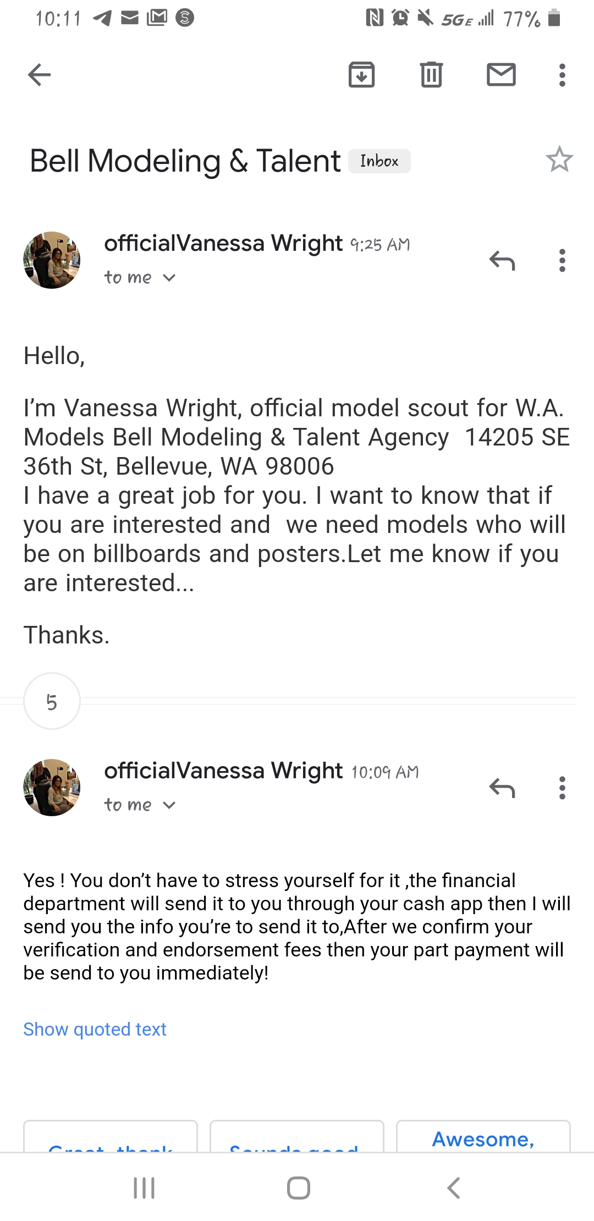Open more options for 10:09 AM message
The image size is (594, 1221).
pyautogui.click(x=562, y=788)
